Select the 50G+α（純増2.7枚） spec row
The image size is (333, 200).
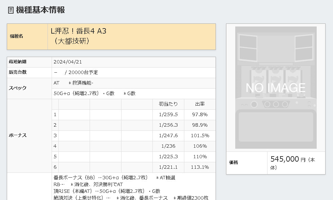(134, 93)
